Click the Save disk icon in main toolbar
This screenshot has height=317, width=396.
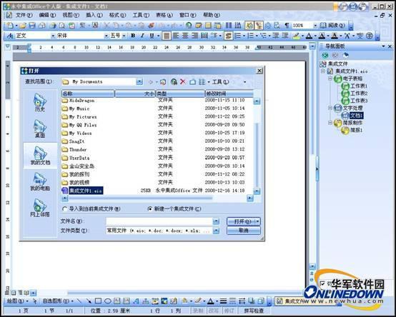point(32,25)
